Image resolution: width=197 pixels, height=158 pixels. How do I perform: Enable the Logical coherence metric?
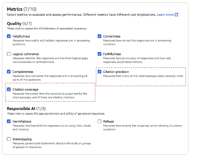tap(9, 54)
